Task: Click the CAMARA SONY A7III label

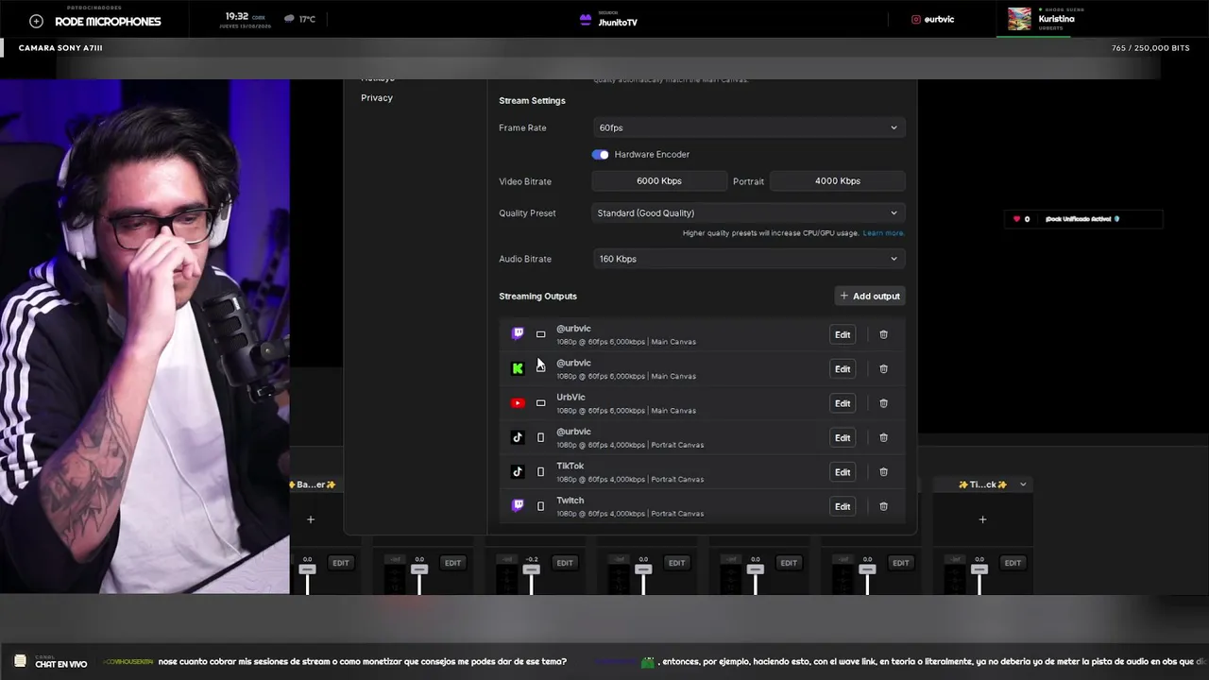Action: 60,48
